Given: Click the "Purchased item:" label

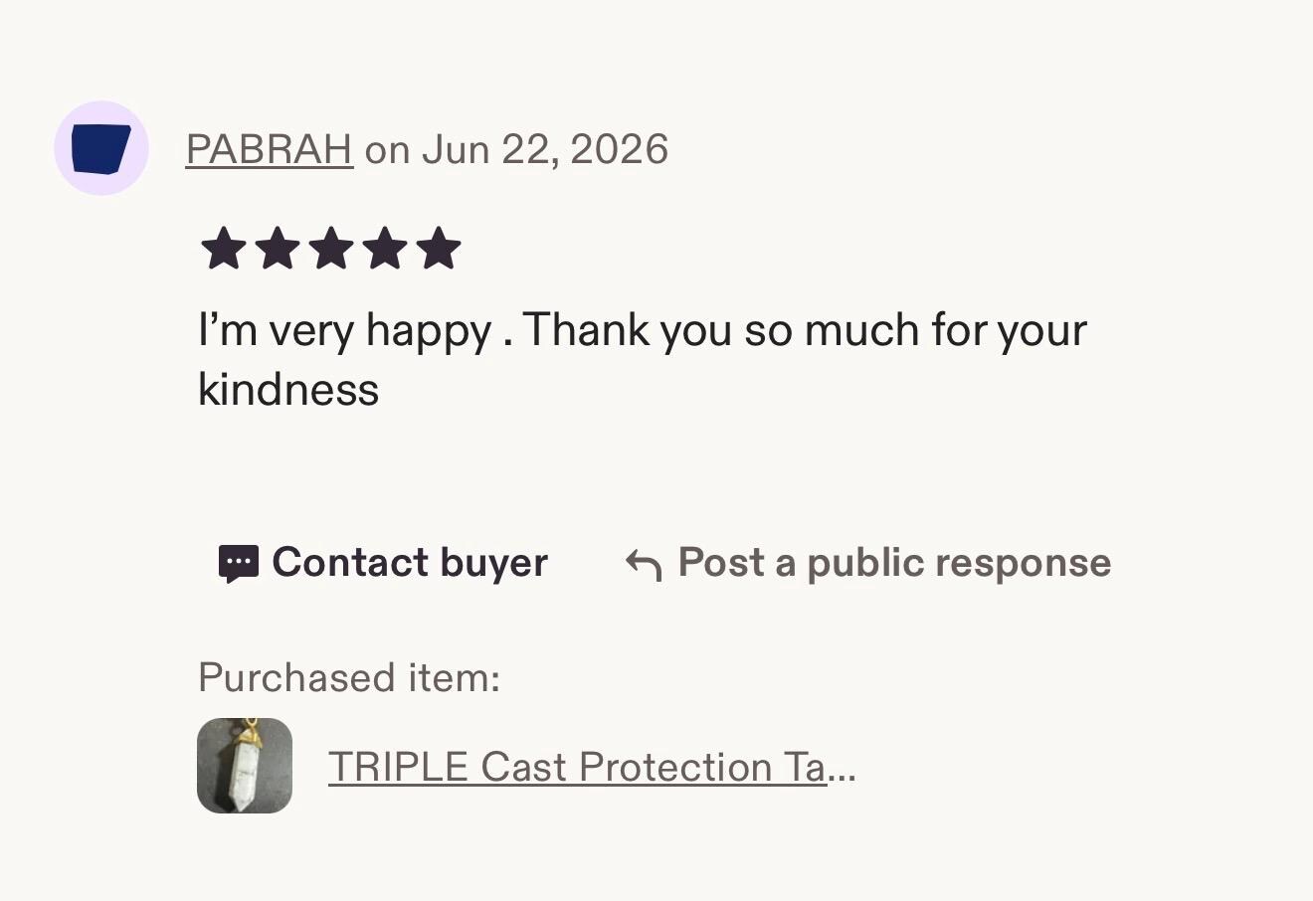Looking at the screenshot, I should click(x=349, y=678).
